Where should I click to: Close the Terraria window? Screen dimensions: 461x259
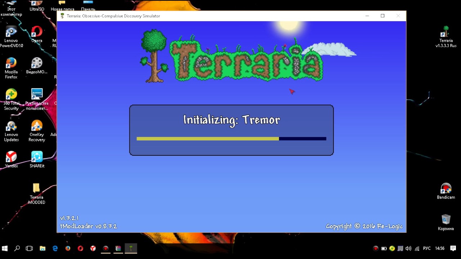[x=398, y=16]
